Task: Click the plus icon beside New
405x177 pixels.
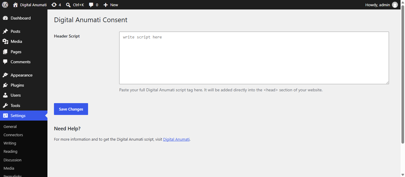Action: click(106, 5)
